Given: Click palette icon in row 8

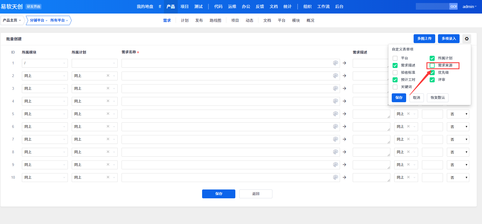Looking at the screenshot, I should pos(336,152).
